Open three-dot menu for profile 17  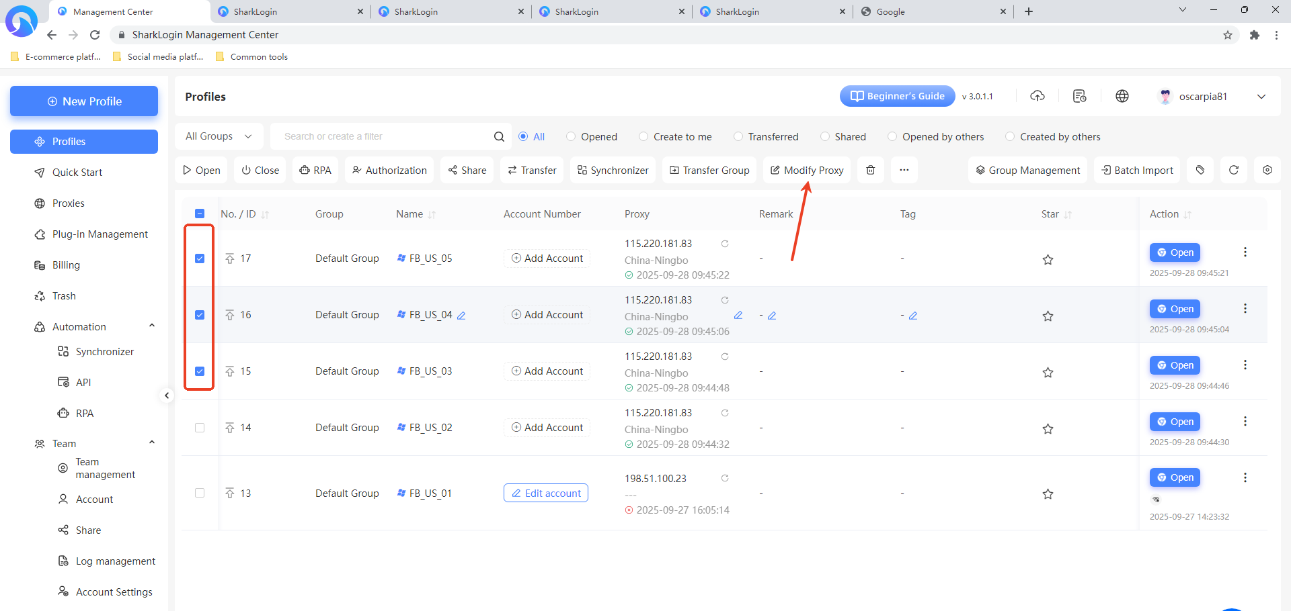[x=1245, y=252]
